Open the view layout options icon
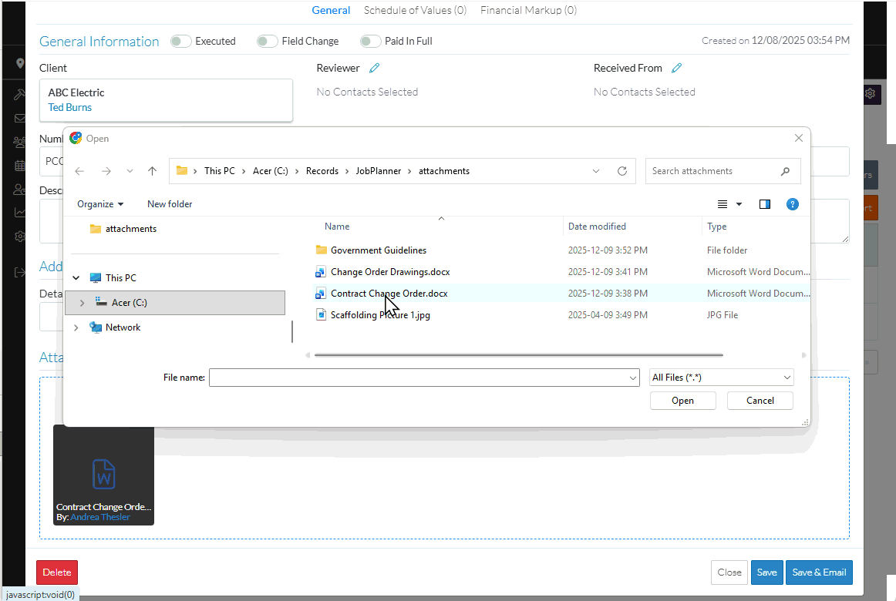Screen dimensions: 896x601 pyautogui.click(x=723, y=204)
